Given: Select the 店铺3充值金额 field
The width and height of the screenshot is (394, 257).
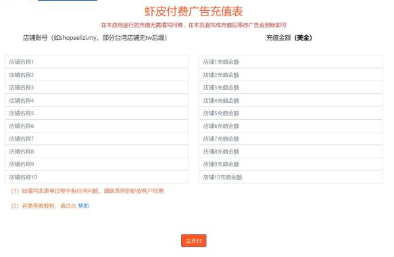Looking at the screenshot, I should (x=291, y=87).
